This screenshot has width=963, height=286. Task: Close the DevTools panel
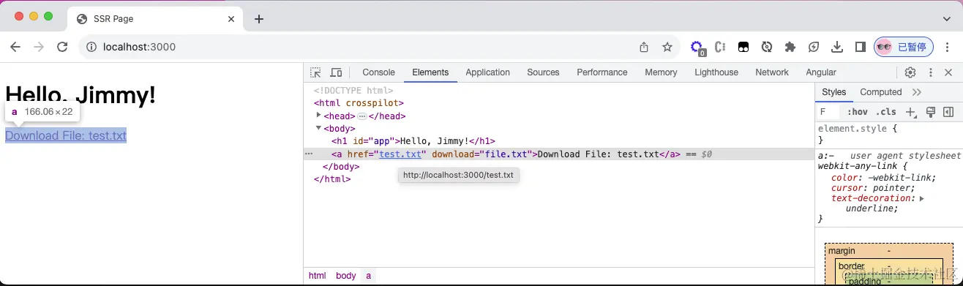pyautogui.click(x=948, y=72)
